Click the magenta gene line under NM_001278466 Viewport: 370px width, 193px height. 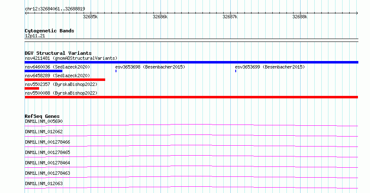191,145
